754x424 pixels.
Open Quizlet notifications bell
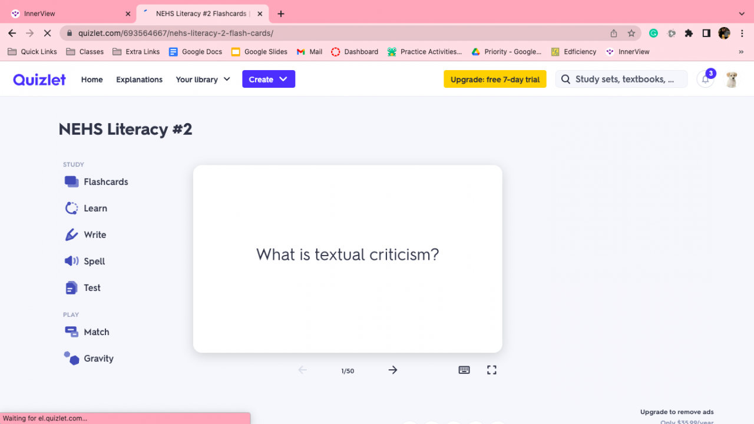705,79
